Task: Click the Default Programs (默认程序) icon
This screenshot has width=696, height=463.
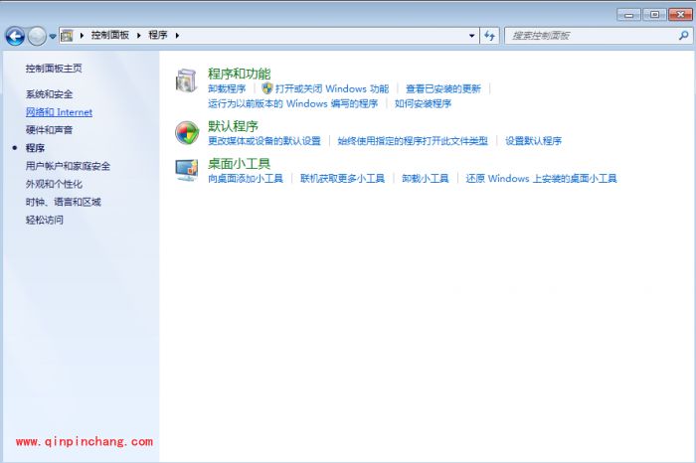Action: click(x=187, y=132)
